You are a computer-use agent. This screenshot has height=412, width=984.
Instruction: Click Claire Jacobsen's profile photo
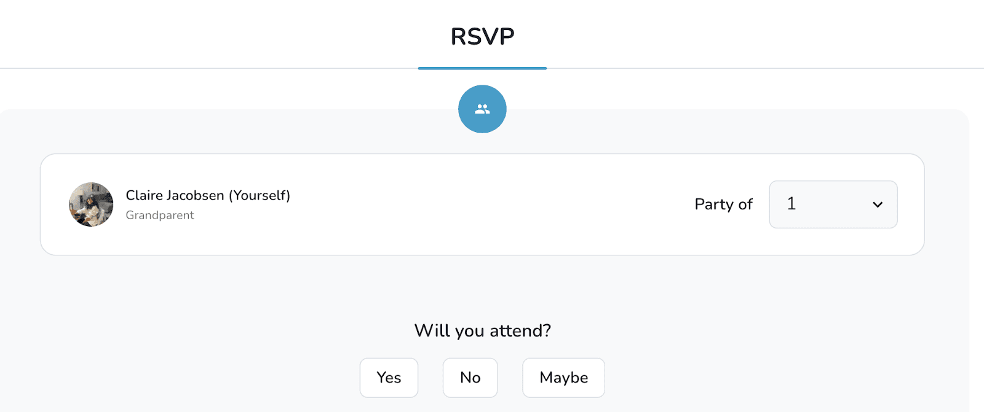91,204
